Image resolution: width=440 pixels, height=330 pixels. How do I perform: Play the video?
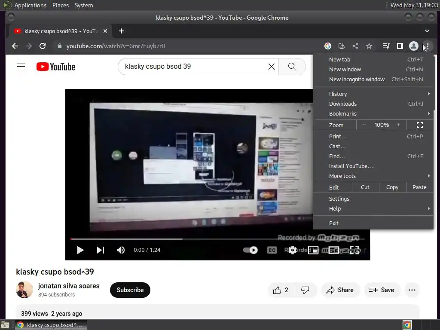[x=80, y=250]
